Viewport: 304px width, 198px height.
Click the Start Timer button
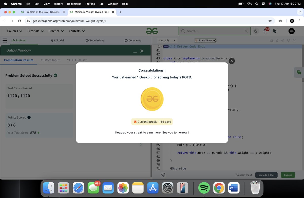pyautogui.click(x=205, y=40)
